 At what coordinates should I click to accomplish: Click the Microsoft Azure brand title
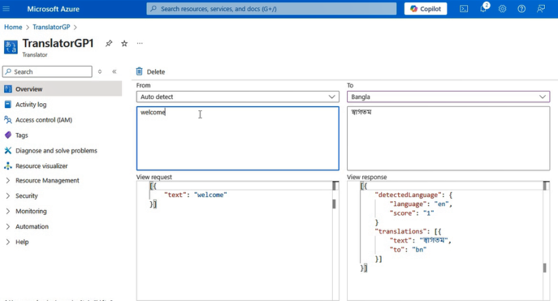(53, 9)
